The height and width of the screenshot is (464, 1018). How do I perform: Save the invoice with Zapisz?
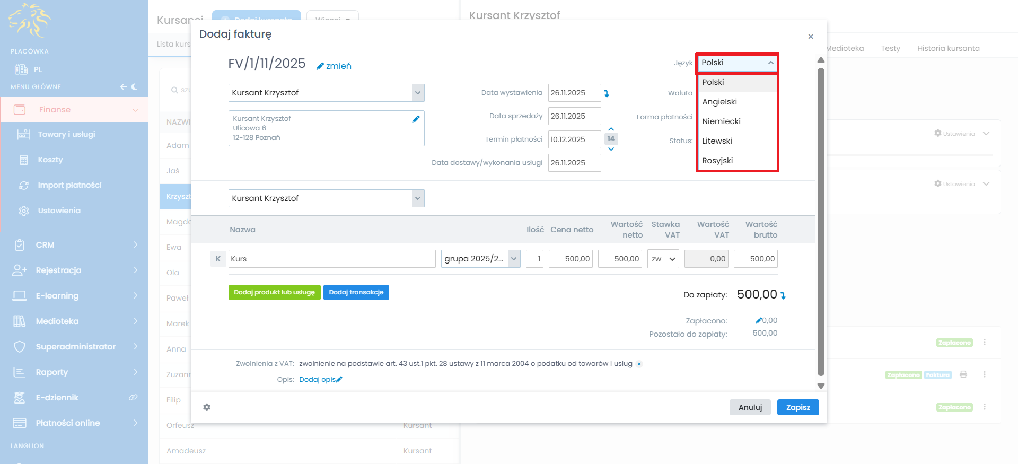[x=797, y=407]
